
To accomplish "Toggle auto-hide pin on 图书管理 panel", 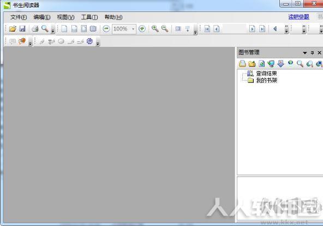I will pos(312,53).
